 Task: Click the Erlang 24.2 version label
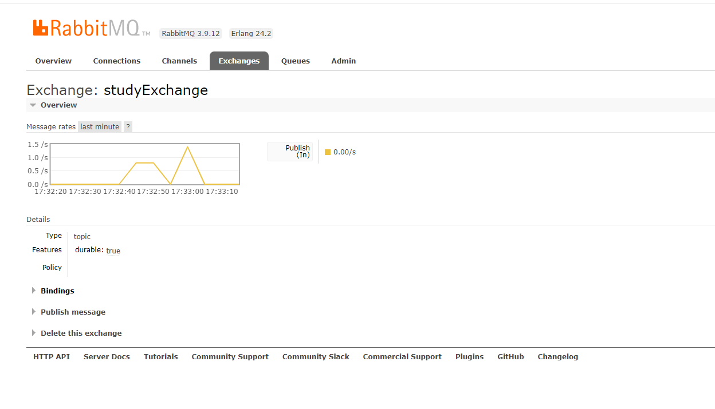pyautogui.click(x=251, y=33)
